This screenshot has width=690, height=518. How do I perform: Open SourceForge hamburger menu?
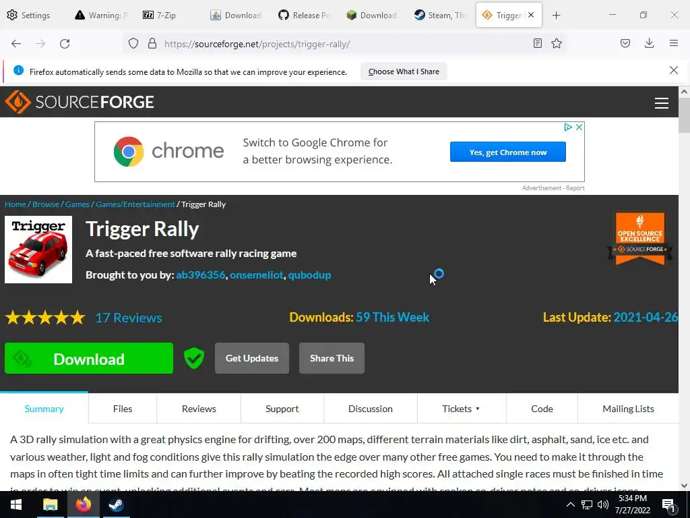(x=662, y=103)
